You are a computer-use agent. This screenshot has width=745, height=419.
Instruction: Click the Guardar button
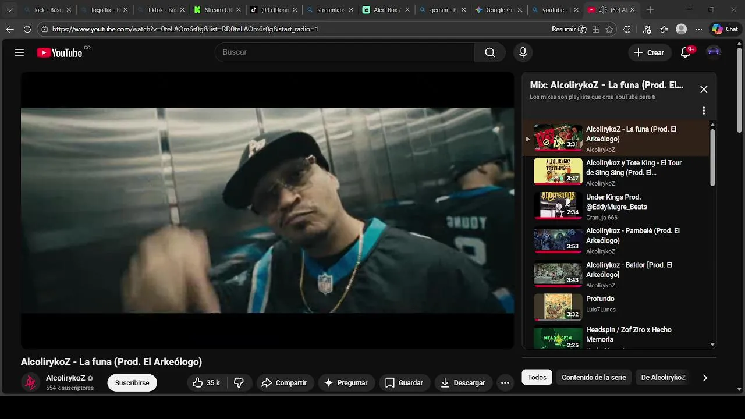point(405,382)
